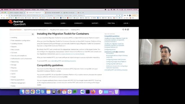Viewport: 185px width, 104px height.
Task: Open the Chrome History menu
Action: click(x=22, y=10)
